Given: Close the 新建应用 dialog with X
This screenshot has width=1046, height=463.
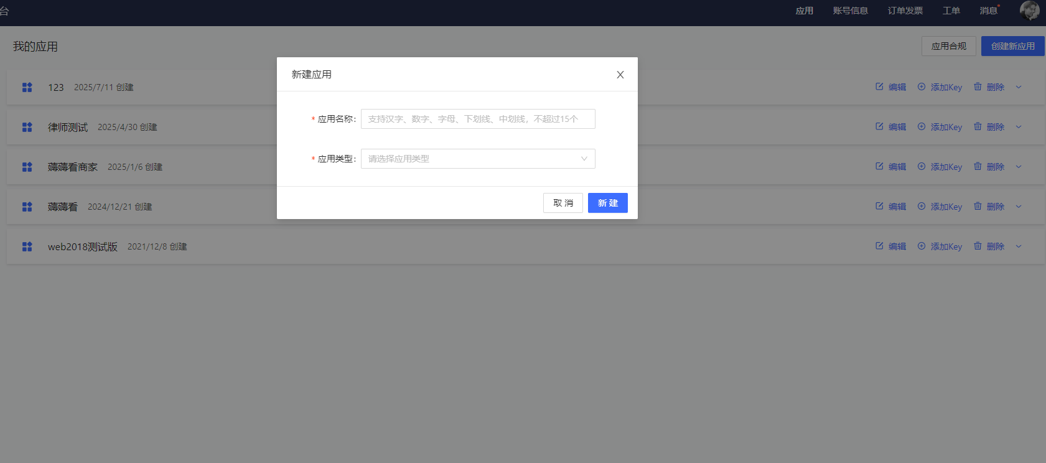Looking at the screenshot, I should point(620,75).
